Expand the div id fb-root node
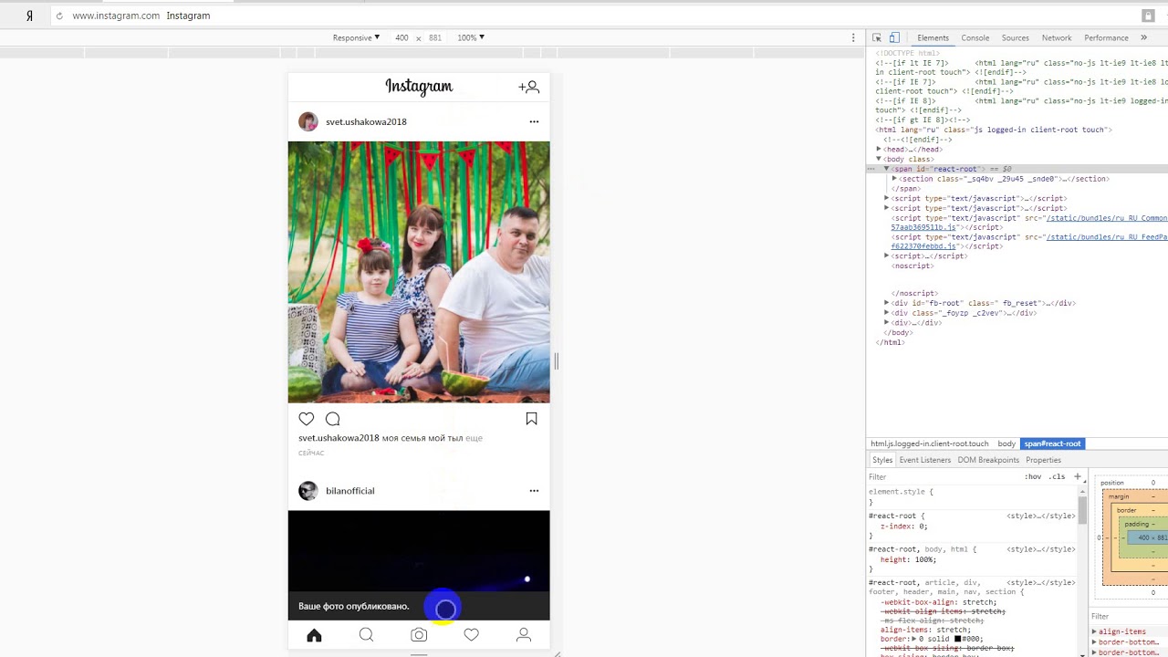The width and height of the screenshot is (1168, 657). pos(886,303)
